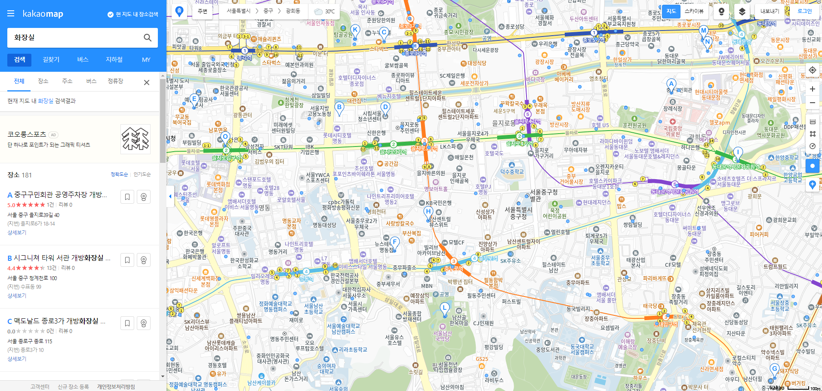Screen dimensions: 822x391
Task: Select the radius measuring tool
Action: click(x=813, y=146)
